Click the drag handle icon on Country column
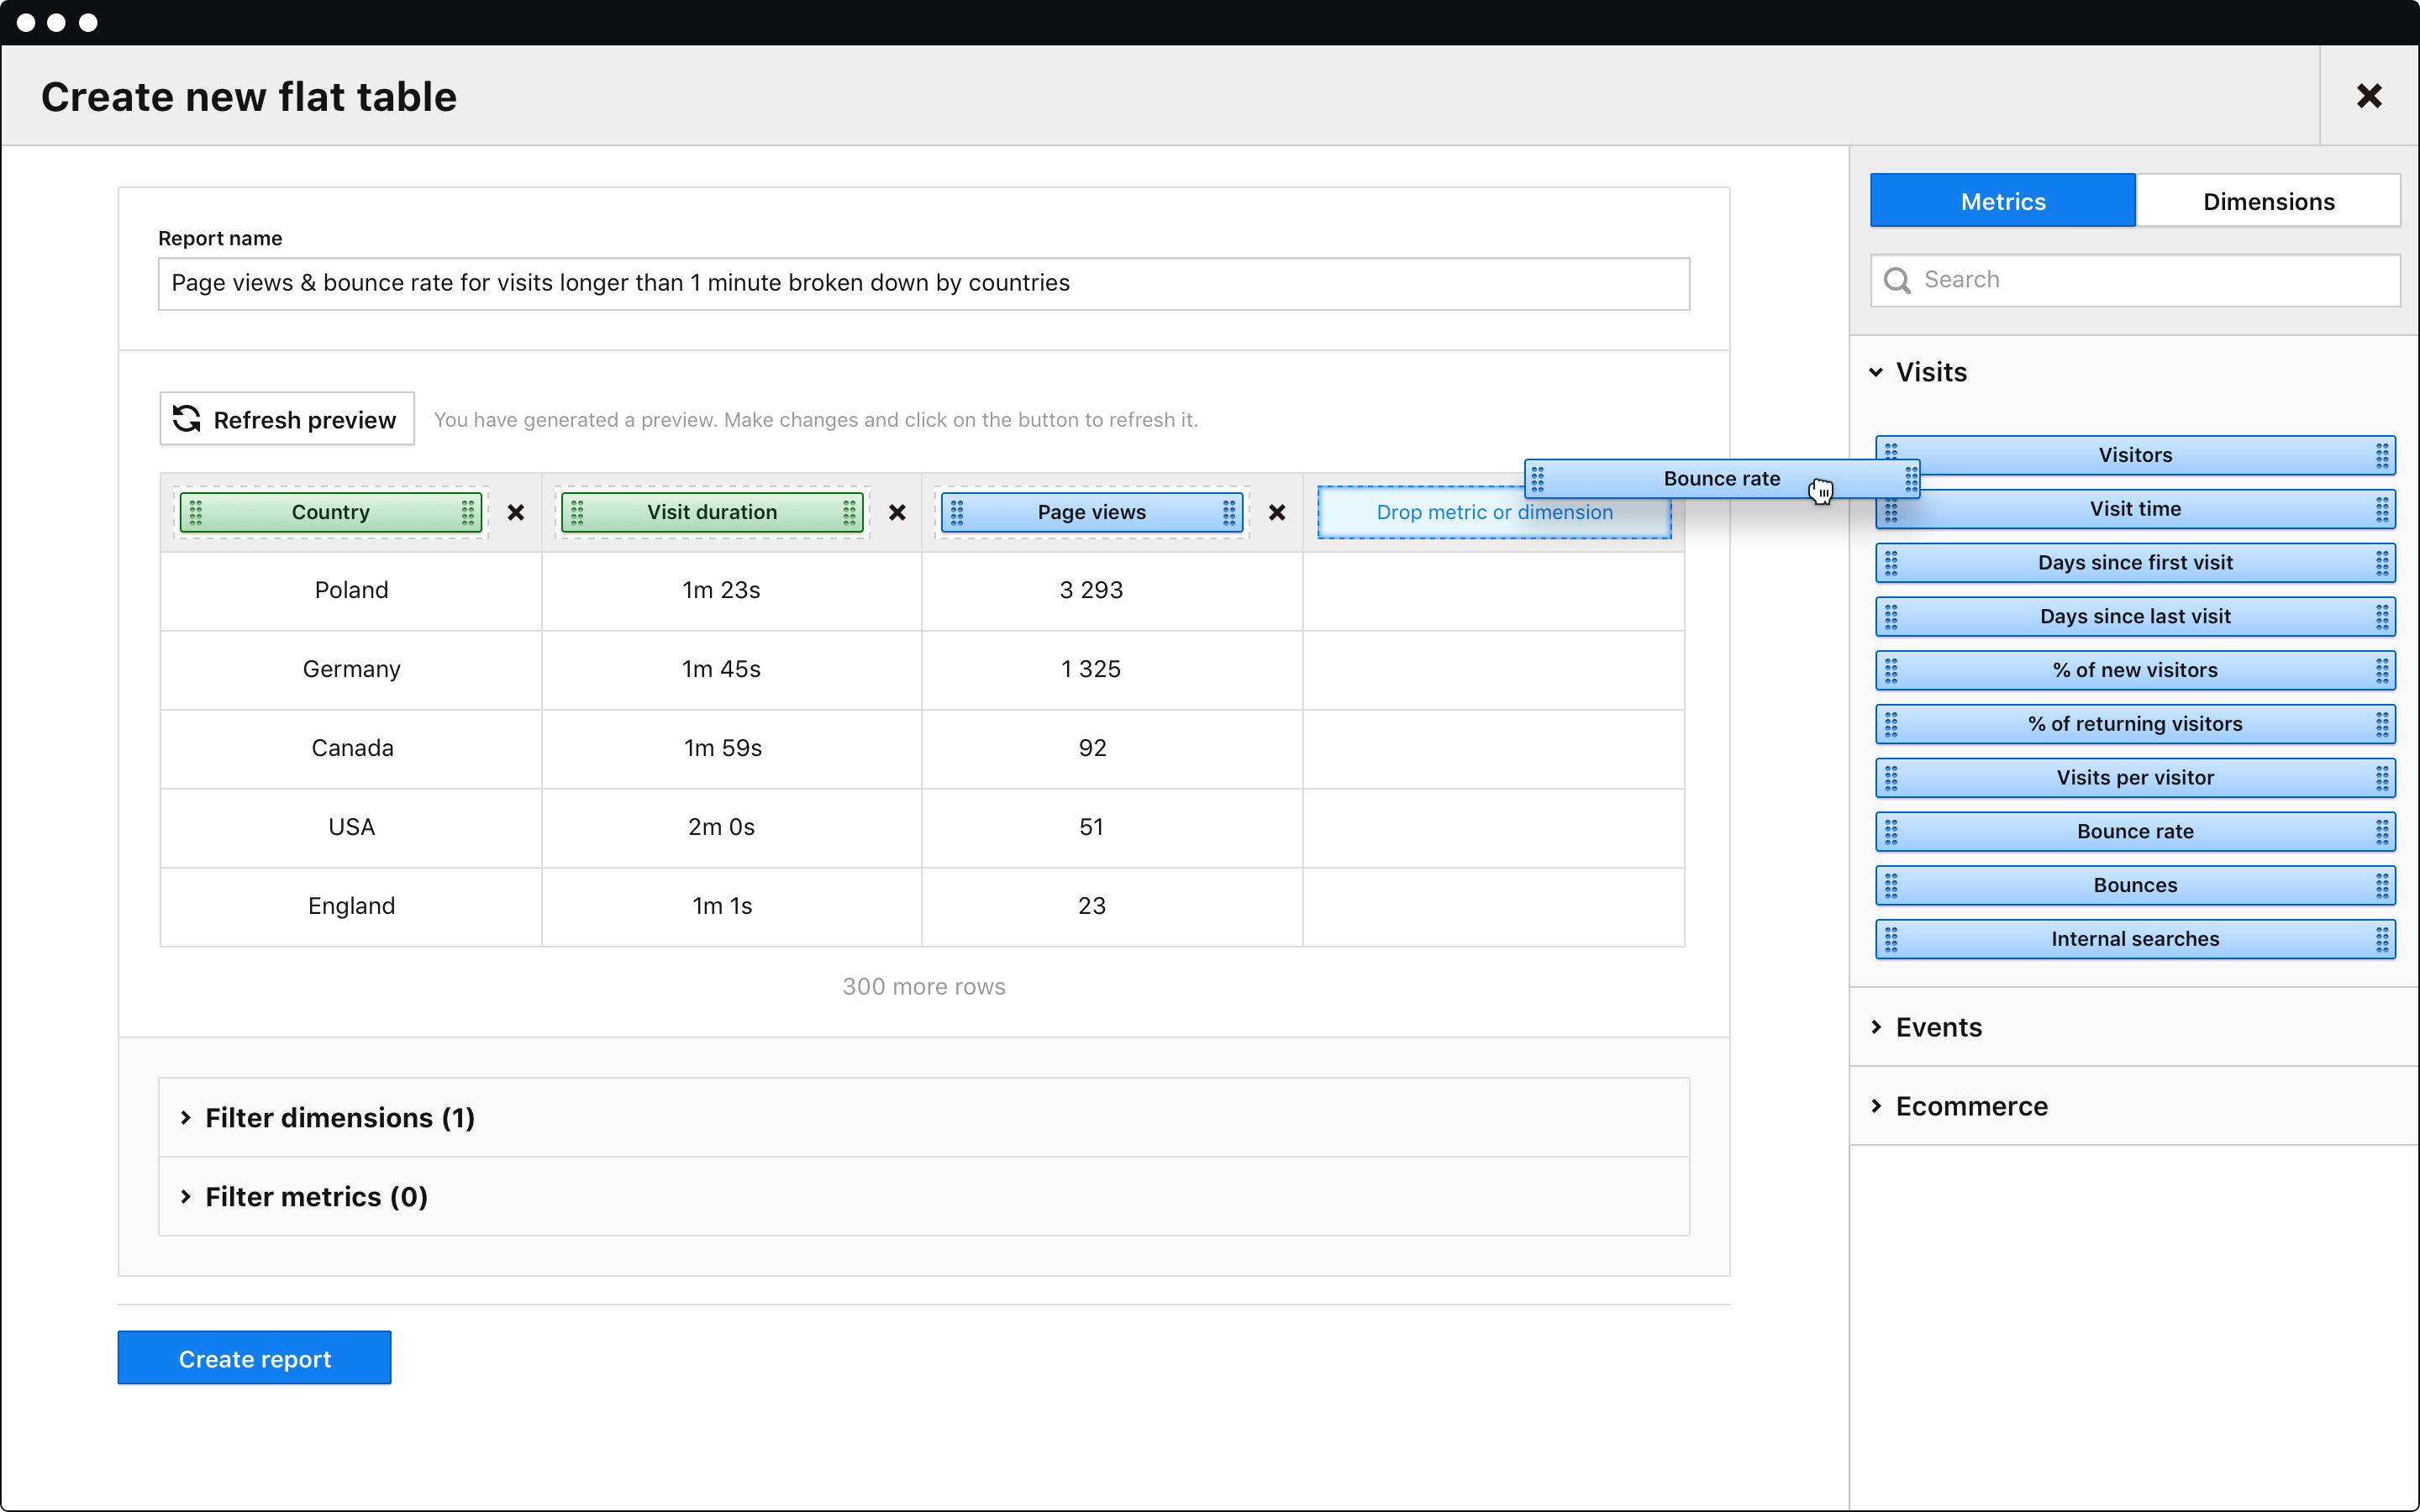Screen dimensions: 2420x1512 197,511
